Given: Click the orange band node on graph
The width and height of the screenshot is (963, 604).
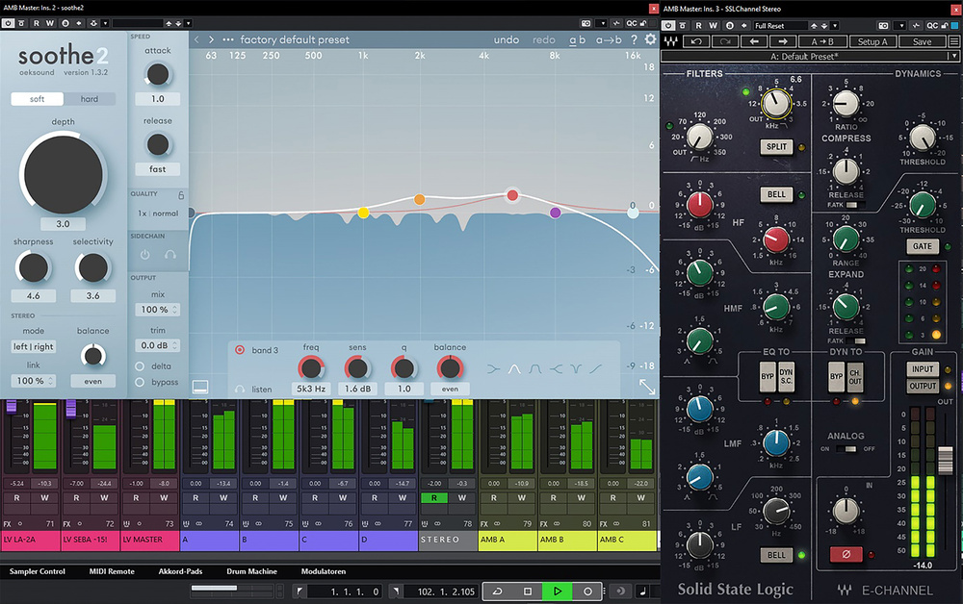Looking at the screenshot, I should [420, 199].
